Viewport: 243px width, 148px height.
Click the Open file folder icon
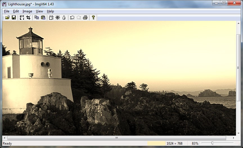[7, 17]
